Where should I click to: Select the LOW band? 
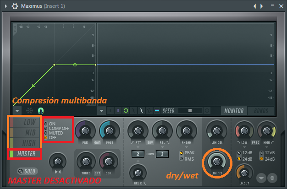pos(24,122)
